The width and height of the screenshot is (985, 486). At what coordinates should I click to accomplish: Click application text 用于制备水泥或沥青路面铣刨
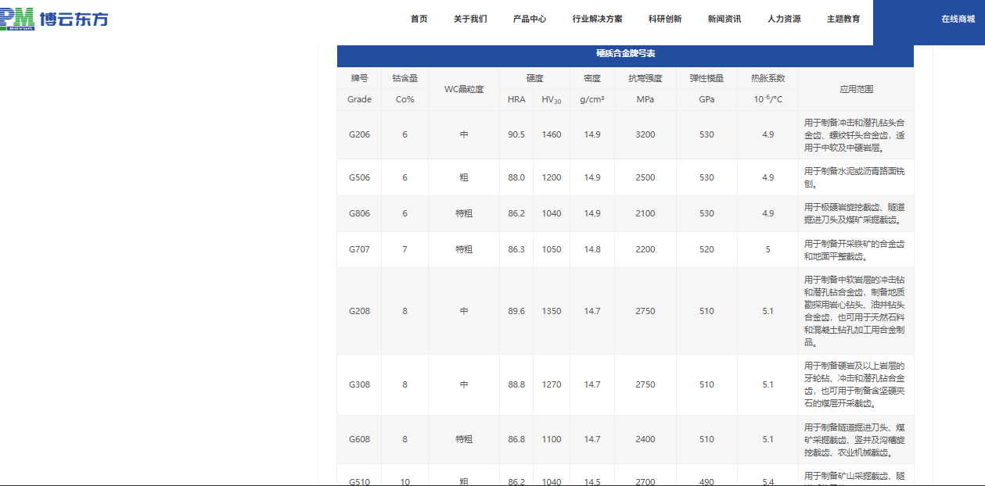click(x=854, y=177)
